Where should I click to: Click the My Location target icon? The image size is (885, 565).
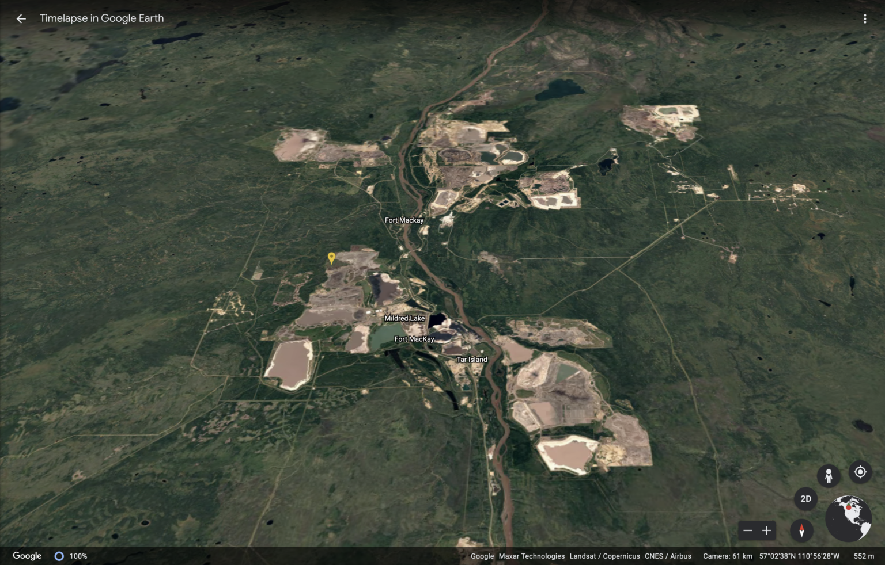[x=860, y=472]
